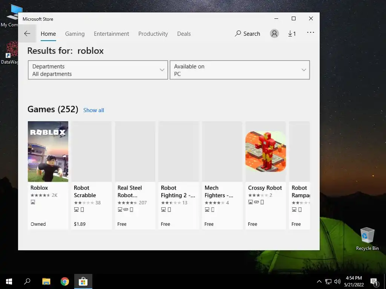Click the Free label under Real Steel Robot
Viewport: 386px width, 289px height.
122,224
